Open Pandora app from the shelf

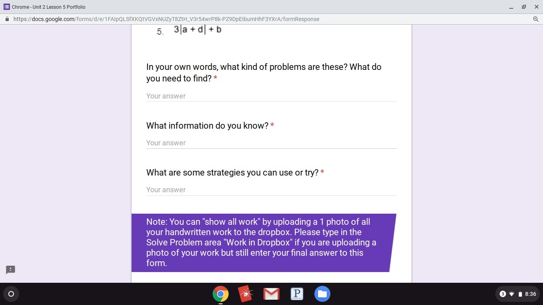[x=297, y=294]
